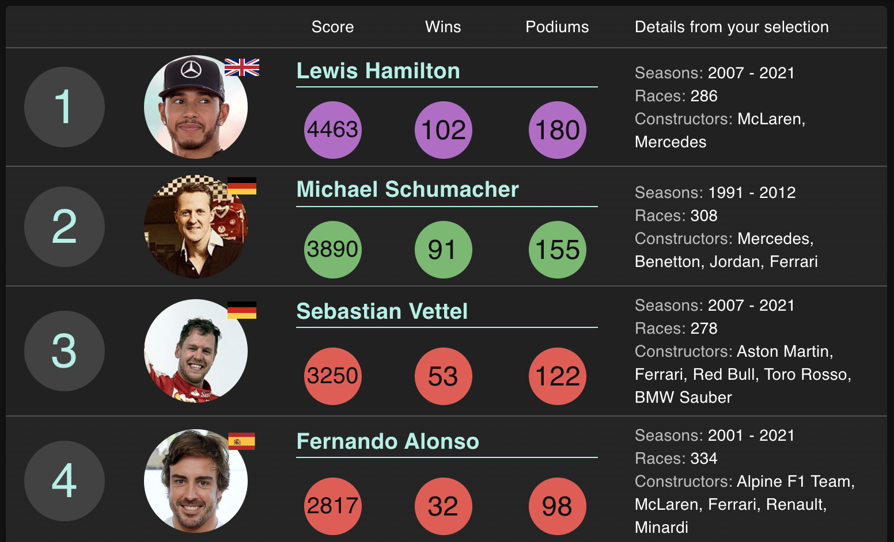Click Alonso's red 98 podiums bubble
The image size is (894, 542).
point(557,506)
